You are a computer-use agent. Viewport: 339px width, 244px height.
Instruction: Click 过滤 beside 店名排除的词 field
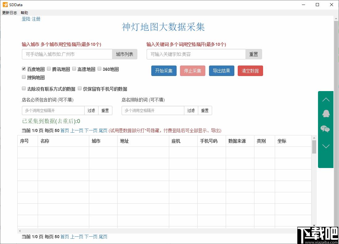click(x=191, y=110)
